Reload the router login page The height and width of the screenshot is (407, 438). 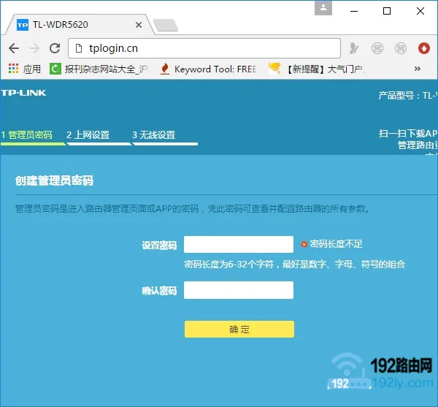click(55, 48)
